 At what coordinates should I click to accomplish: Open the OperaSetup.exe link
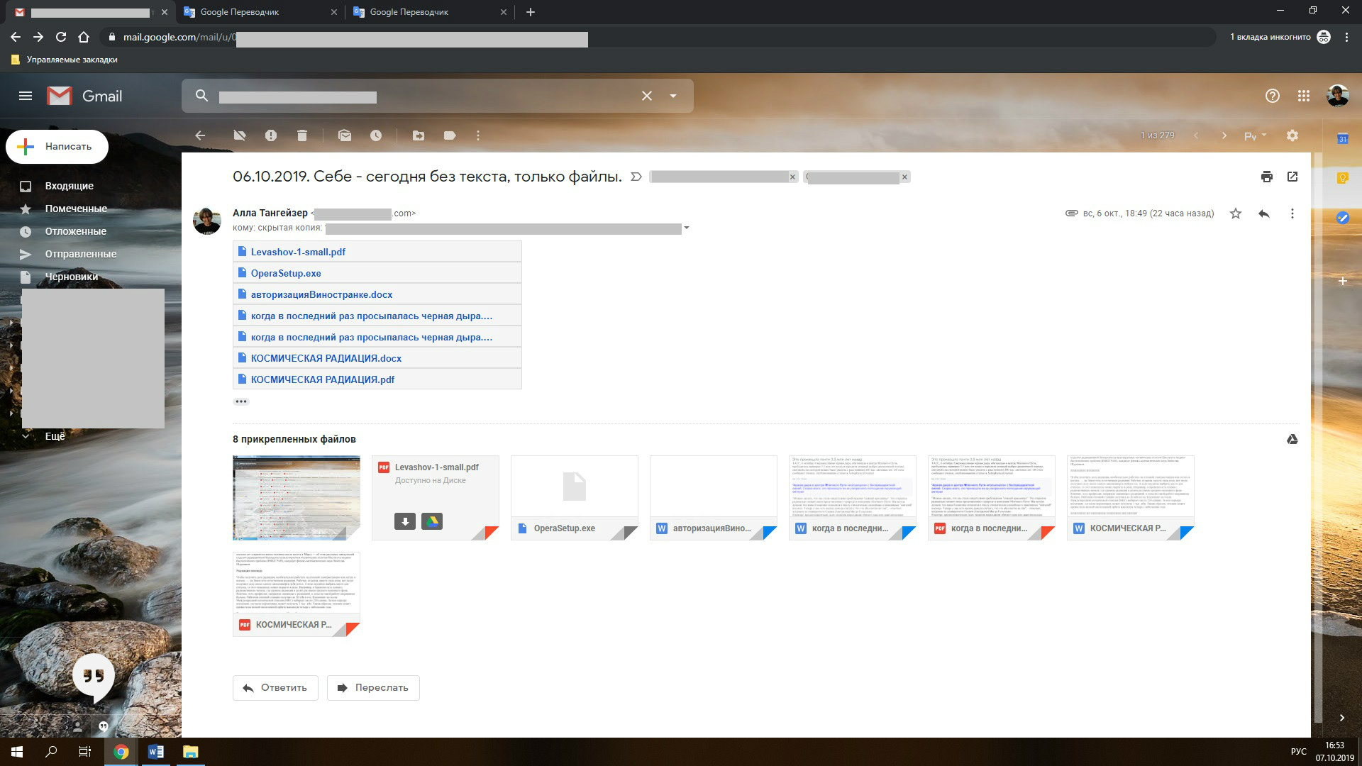tap(286, 273)
